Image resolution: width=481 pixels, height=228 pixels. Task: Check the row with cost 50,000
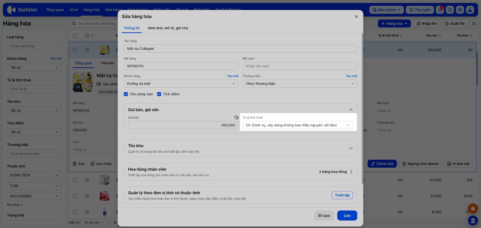75,180
